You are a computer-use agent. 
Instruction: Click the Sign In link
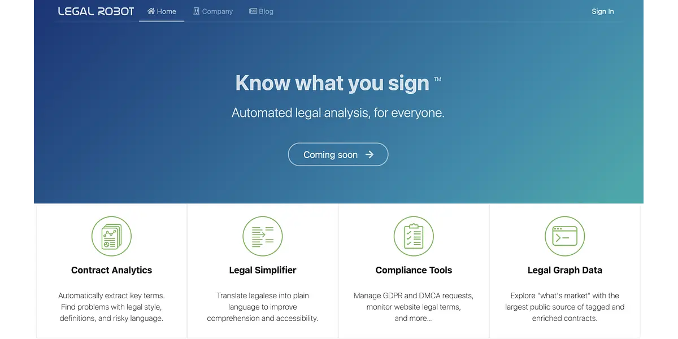click(x=603, y=11)
